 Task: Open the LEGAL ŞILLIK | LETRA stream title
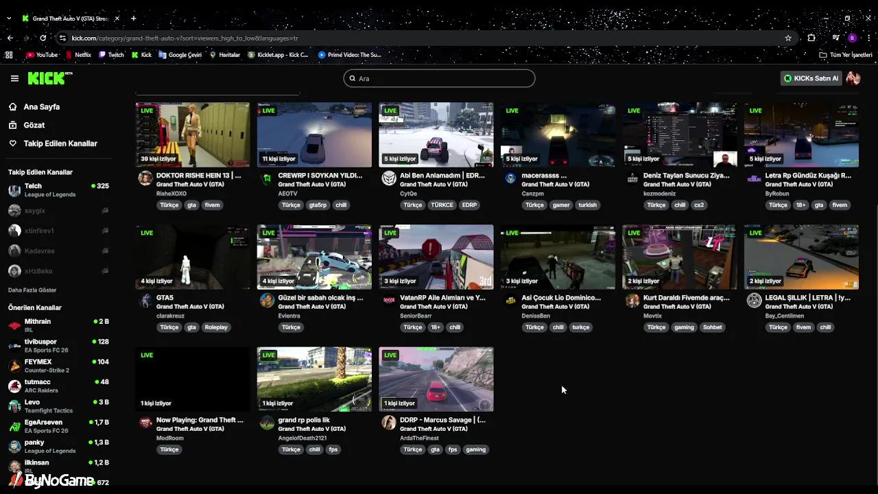point(807,298)
